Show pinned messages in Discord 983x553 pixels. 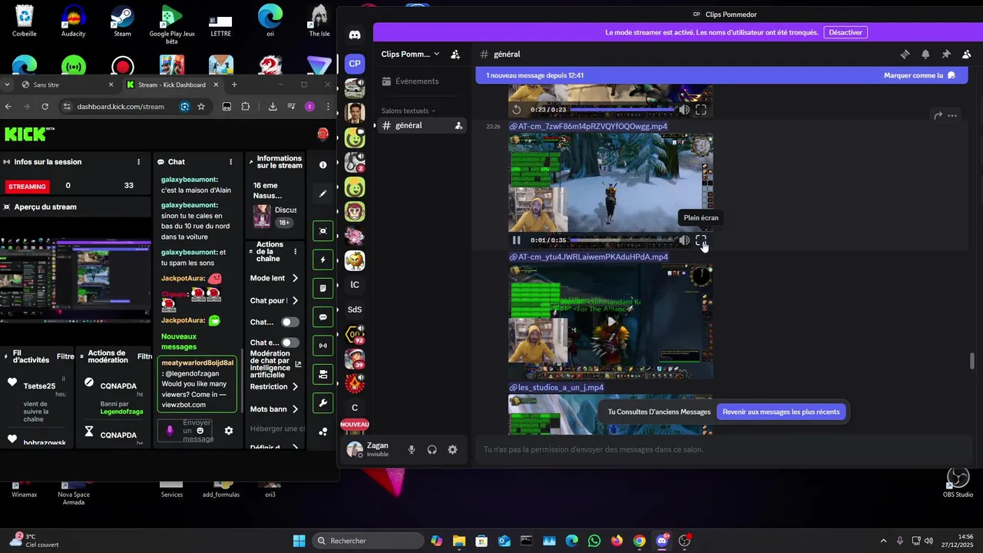point(946,55)
